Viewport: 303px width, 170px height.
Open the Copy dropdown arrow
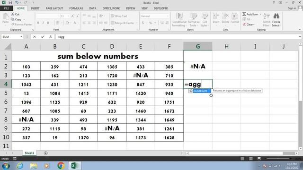pyautogui.click(x=24, y=19)
